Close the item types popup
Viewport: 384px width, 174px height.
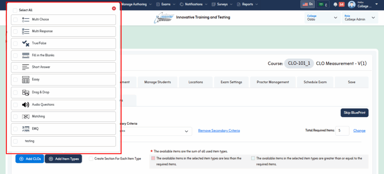click(114, 8)
